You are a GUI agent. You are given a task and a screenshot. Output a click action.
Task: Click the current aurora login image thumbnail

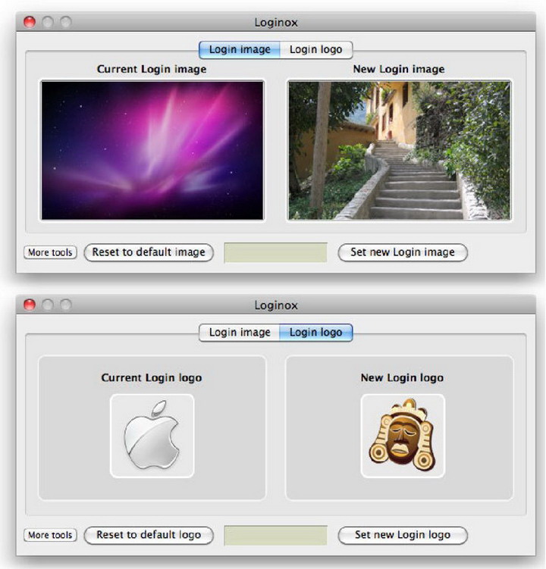[x=152, y=150]
